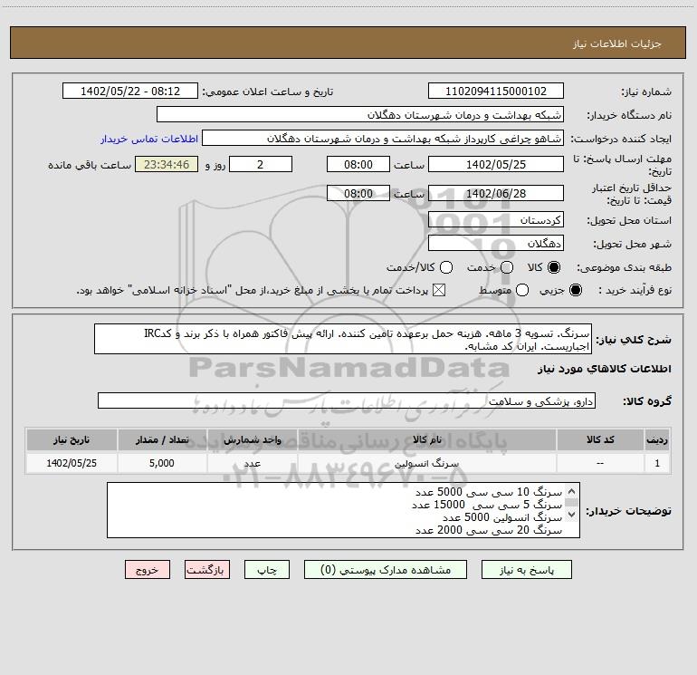Click the عدد unit cell
Viewport: 697px width, 675px height.
pos(252,463)
